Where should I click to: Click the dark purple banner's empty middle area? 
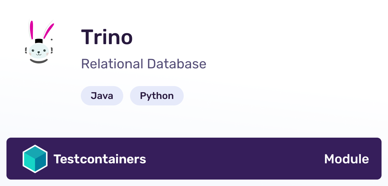[x=235, y=159]
